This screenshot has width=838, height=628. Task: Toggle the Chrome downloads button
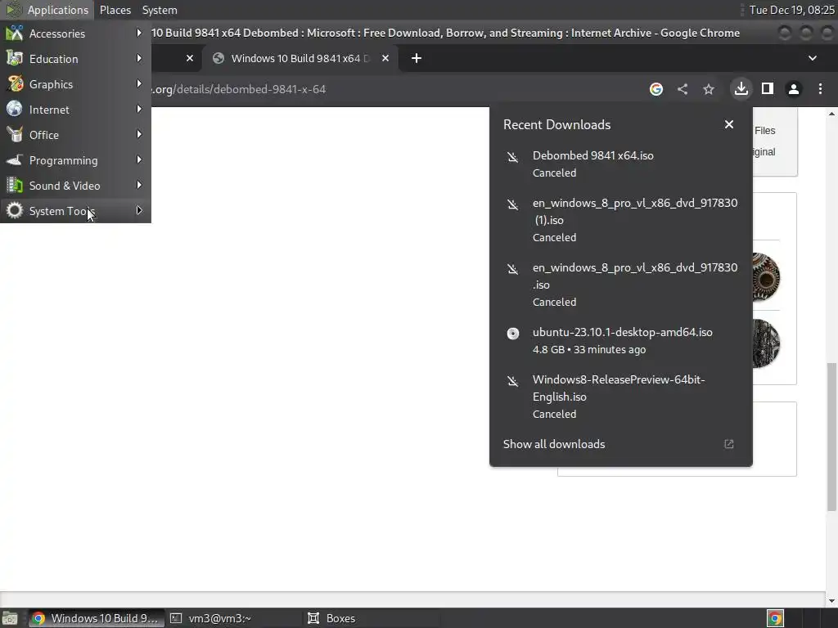tap(741, 88)
